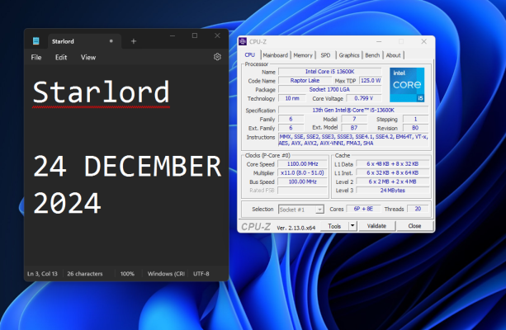Click the 100% zoom level in status bar
Viewport: 506px width, 330px height.
tap(127, 274)
